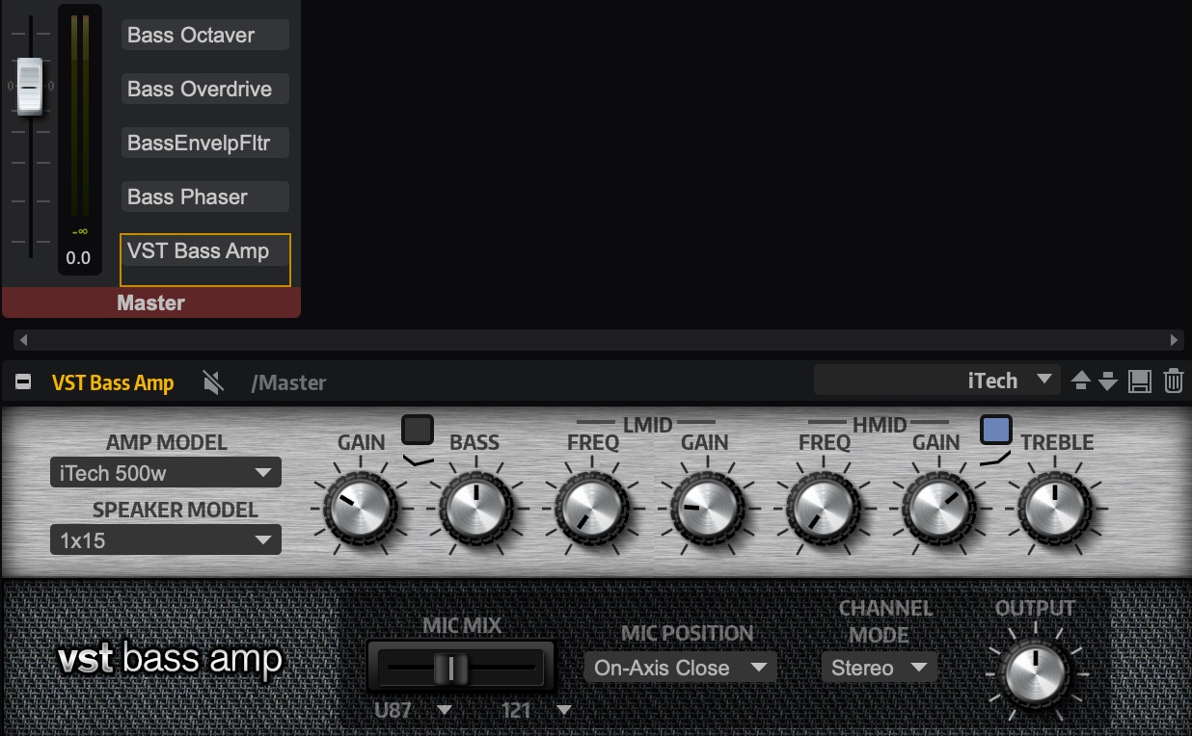Click the LMID FREQ knob
The width and height of the screenshot is (1192, 736).
592,508
